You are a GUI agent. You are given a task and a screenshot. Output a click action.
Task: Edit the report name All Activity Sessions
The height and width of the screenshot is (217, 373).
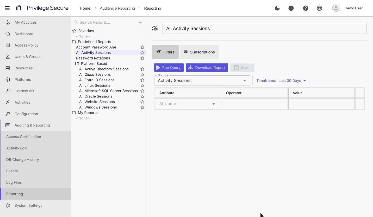(x=264, y=28)
